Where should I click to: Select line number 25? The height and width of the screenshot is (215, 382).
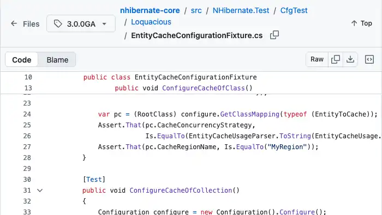pos(27,125)
